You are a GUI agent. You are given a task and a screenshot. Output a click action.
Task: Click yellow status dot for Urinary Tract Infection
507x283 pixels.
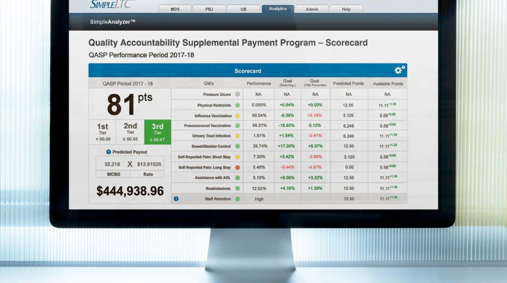pos(238,136)
